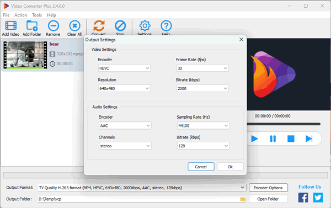331x208 pixels.
Task: Select the bear video thumbnail
Action: [25, 55]
